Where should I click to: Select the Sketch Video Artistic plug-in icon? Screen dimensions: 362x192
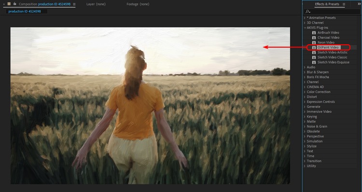coord(314,52)
